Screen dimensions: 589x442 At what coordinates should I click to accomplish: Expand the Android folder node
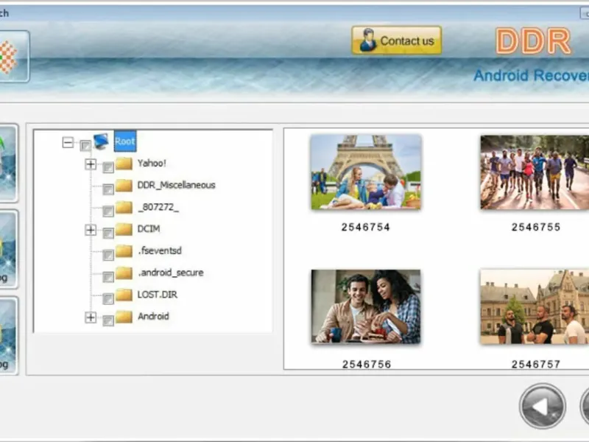[x=91, y=318]
